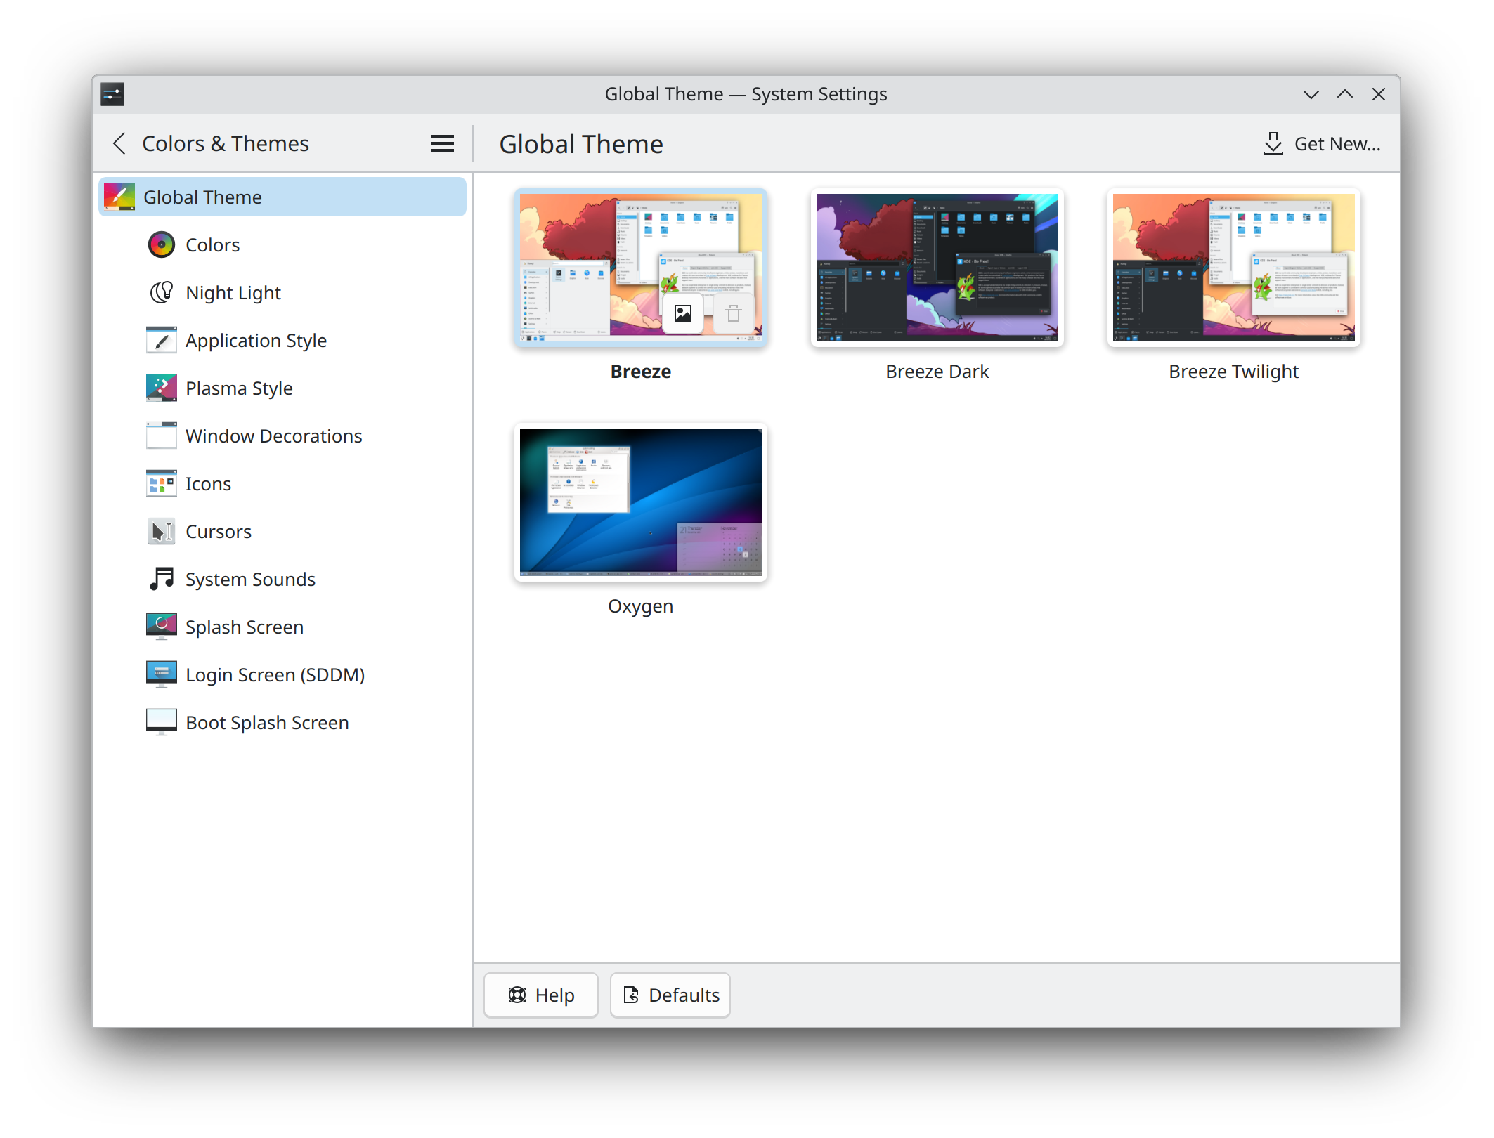Click the trash icon on Breeze thumbnail
Image resolution: width=1494 pixels, height=1138 pixels.
[734, 313]
